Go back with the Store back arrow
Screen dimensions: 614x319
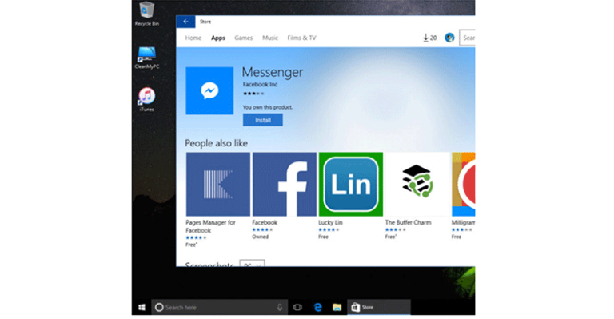tap(185, 22)
